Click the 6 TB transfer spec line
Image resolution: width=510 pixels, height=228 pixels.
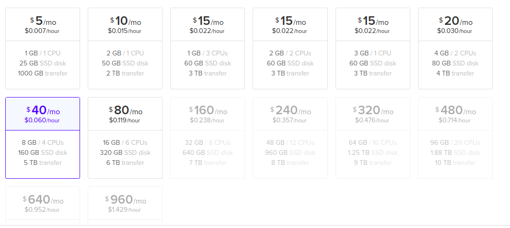(125, 163)
